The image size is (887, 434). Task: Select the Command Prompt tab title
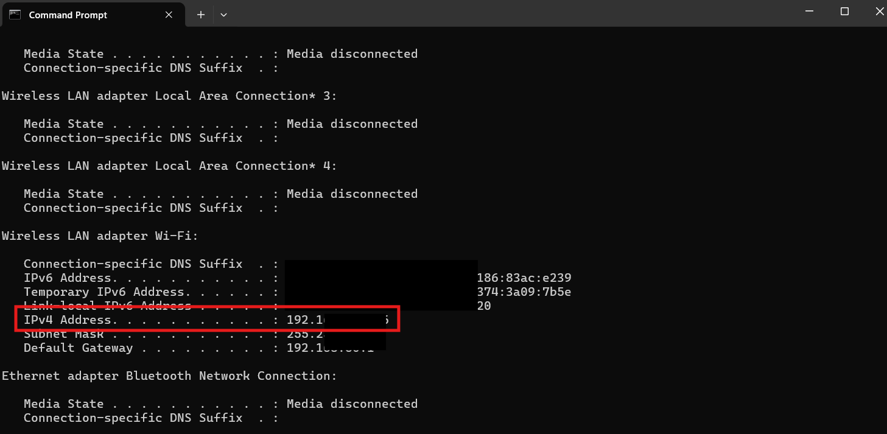tap(68, 15)
